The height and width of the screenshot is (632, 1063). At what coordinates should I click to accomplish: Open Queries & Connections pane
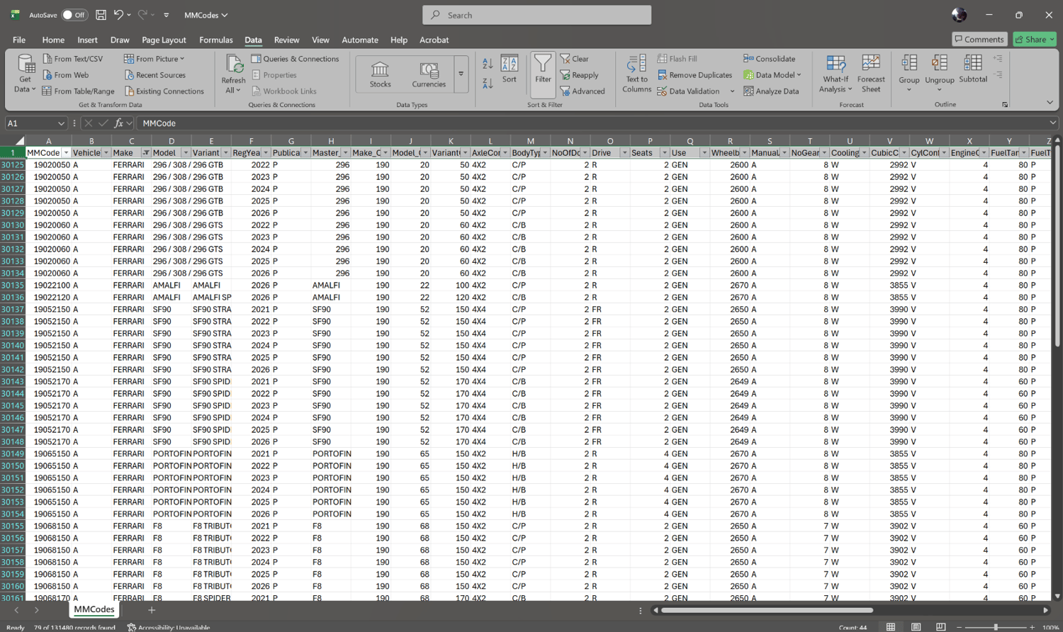pos(295,59)
